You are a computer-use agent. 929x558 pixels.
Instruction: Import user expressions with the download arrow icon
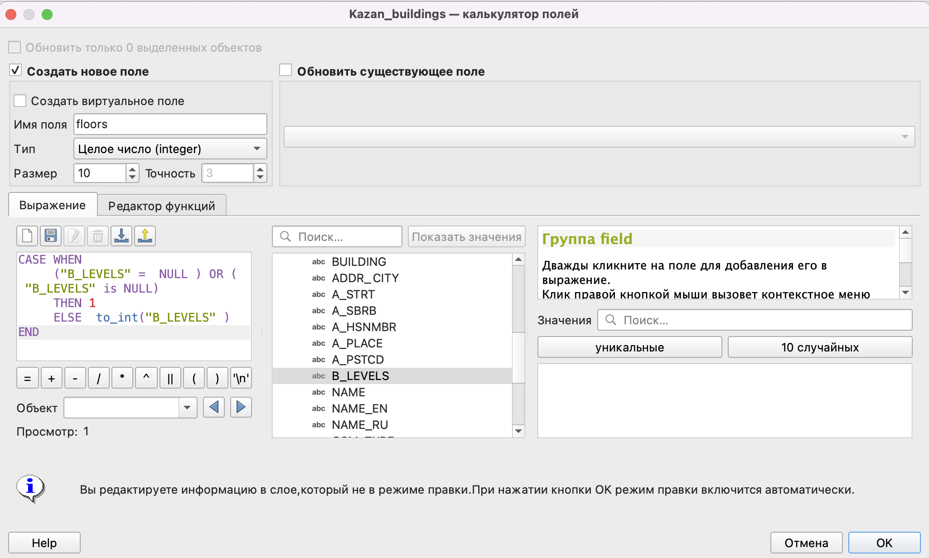[x=121, y=236]
